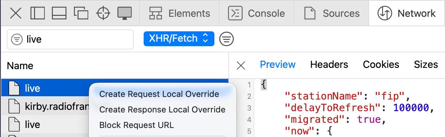Click the "fip" string value
Image resolution: width=445 pixels, height=137 pixels.
click(390, 96)
